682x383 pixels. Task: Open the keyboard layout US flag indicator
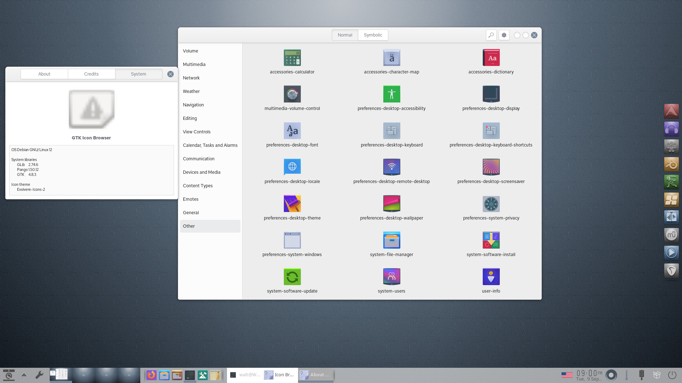[x=567, y=375]
